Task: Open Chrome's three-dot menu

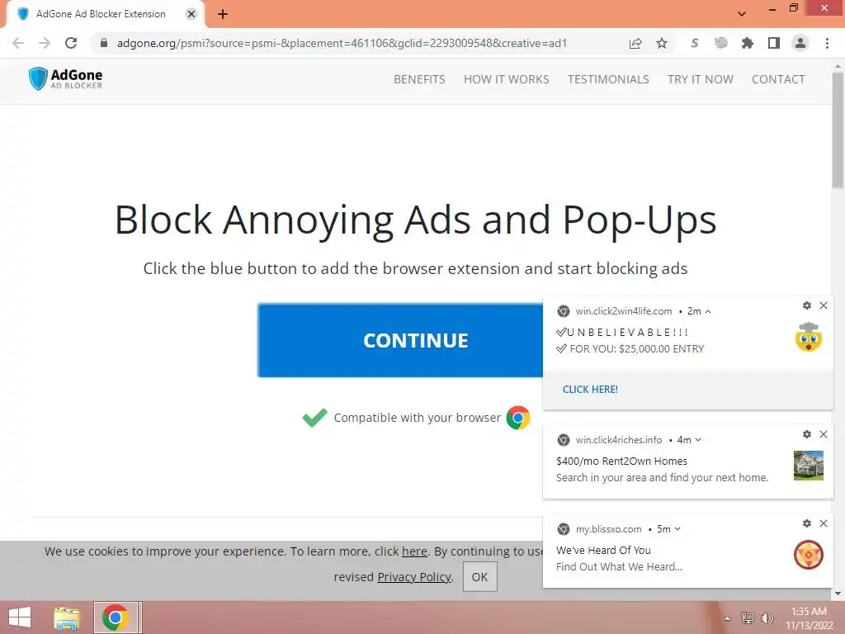Action: pos(827,43)
